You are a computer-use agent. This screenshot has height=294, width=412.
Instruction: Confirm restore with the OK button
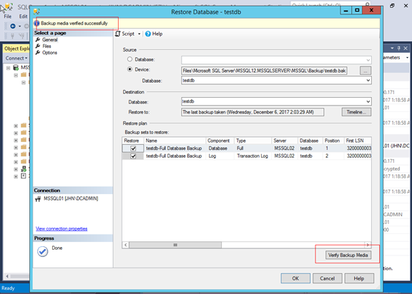click(295, 278)
